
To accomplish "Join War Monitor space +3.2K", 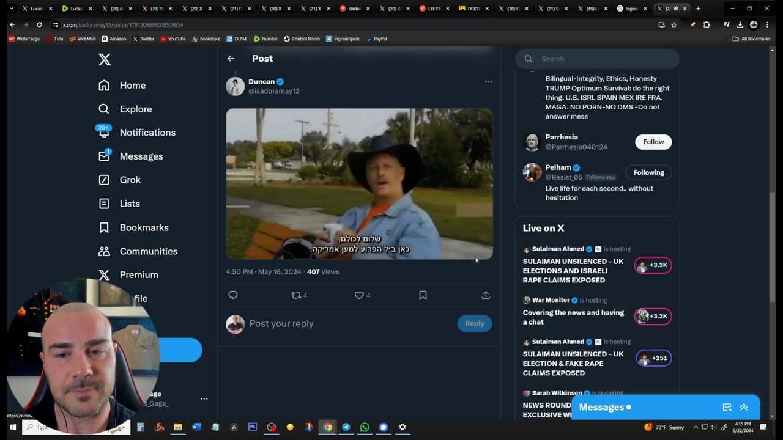I will click(653, 316).
